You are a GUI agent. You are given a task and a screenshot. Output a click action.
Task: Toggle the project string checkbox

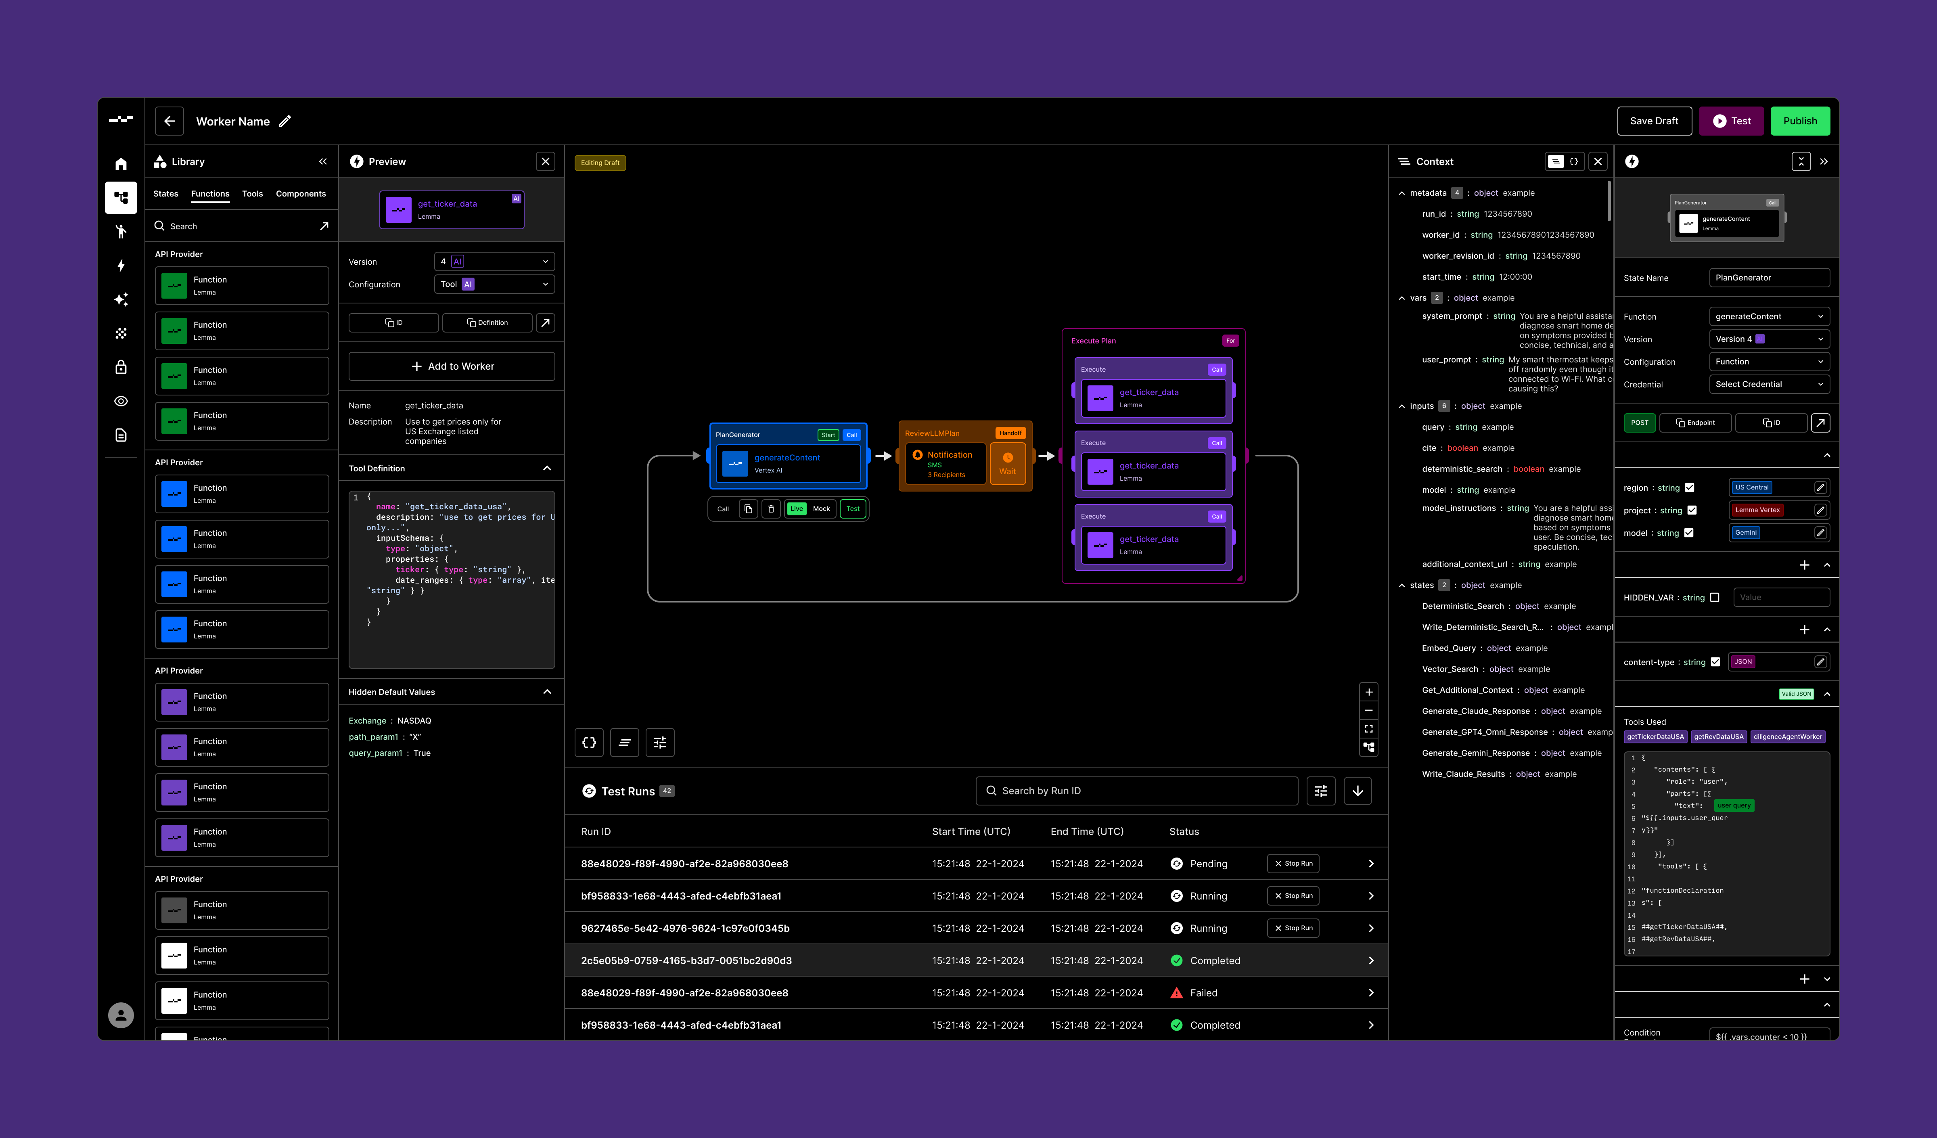(1692, 510)
